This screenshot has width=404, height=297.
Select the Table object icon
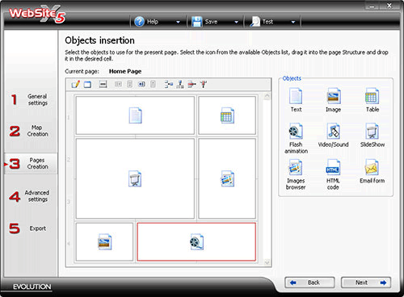pos(372,96)
